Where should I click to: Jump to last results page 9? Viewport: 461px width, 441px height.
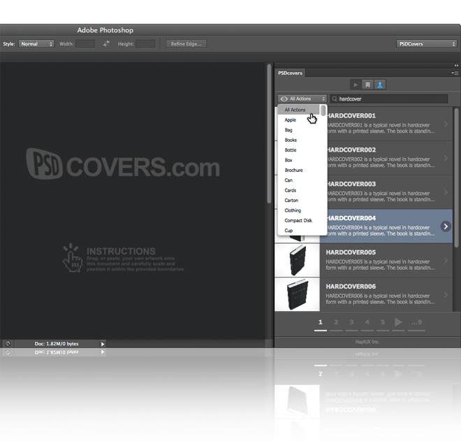pyautogui.click(x=416, y=322)
